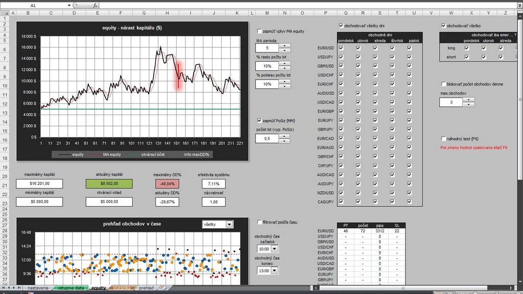Decrease MA perioda with down spinner

point(284,50)
